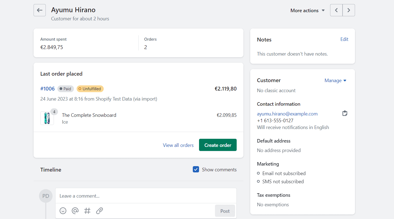Go back using the back arrow
394x219 pixels.
[x=40, y=10]
